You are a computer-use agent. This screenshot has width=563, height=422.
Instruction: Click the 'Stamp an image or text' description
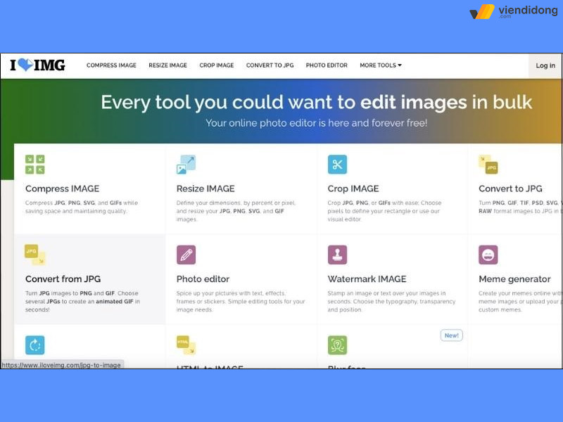(391, 302)
